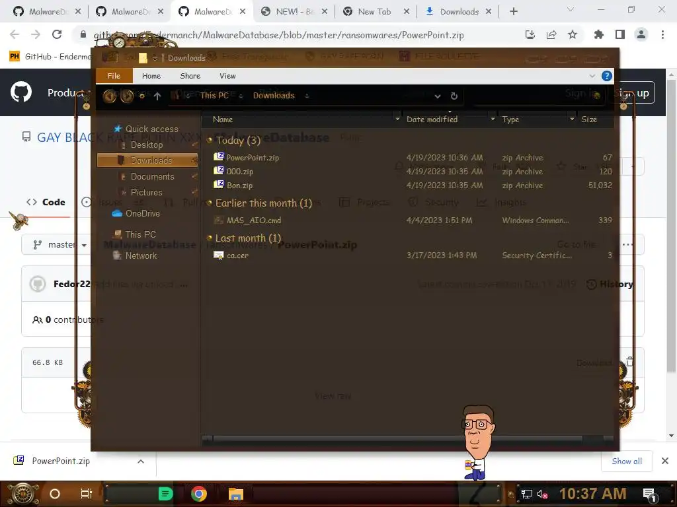Toggle Chrome side panel icon
Screen dimensions: 677x507
point(620,34)
